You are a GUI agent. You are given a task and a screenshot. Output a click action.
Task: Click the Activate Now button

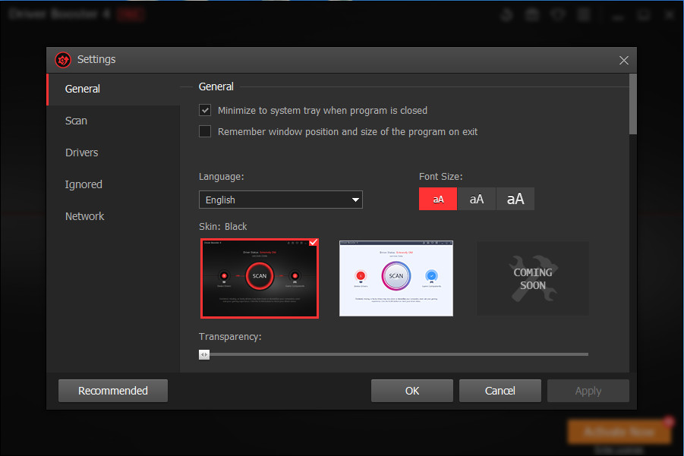(x=619, y=431)
